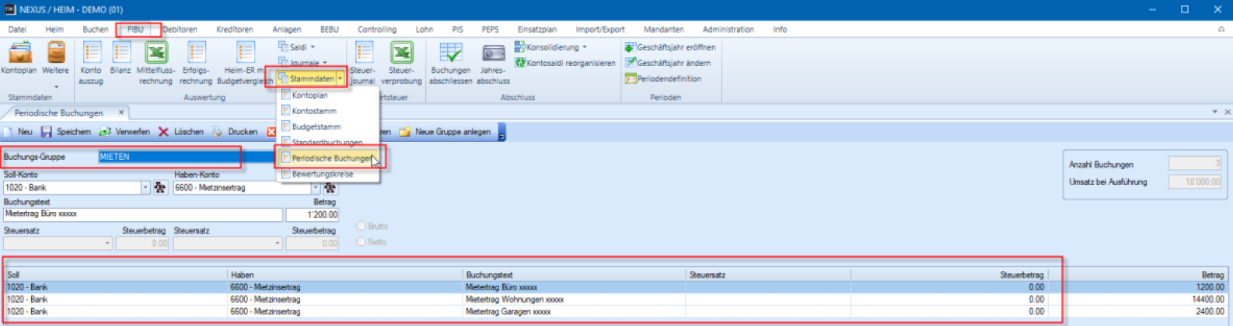Open the first Steuersatz dropdown
The width and height of the screenshot is (1233, 326).
coord(107,243)
